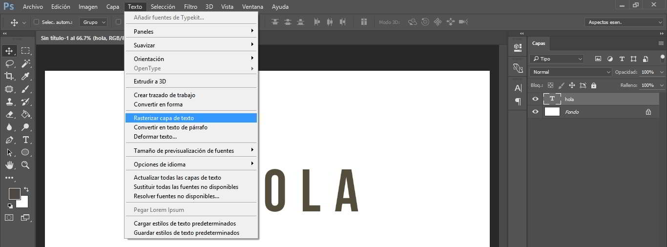Hide the hola text layer
Image resolution: width=667 pixels, height=247 pixels.
[535, 99]
